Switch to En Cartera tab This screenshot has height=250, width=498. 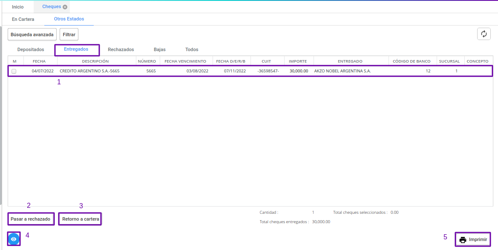pyautogui.click(x=23, y=19)
